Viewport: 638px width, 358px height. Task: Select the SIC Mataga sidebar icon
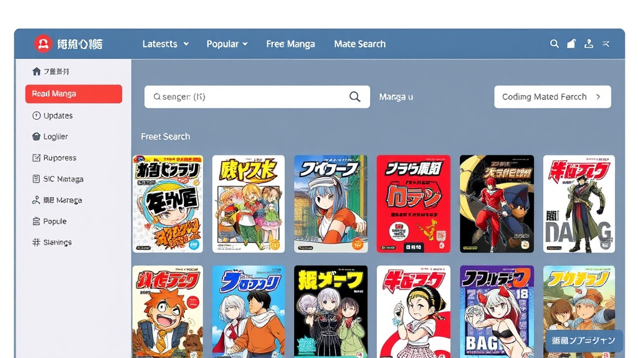tap(35, 178)
